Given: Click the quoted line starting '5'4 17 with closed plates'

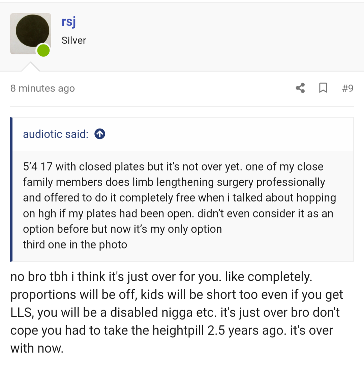Looking at the screenshot, I should pos(173,167).
